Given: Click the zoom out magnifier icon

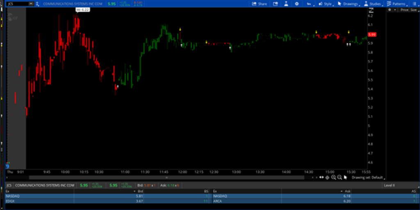Looking at the screenshot, I should pyautogui.click(x=340, y=178).
